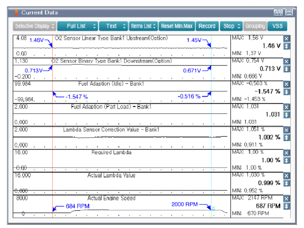
Task: Click the up-down arrow icon for Required Lambda
Action: [x=286, y=160]
